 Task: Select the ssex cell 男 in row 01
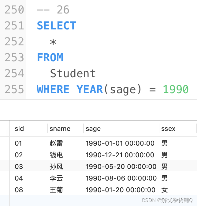pyautogui.click(x=165, y=143)
